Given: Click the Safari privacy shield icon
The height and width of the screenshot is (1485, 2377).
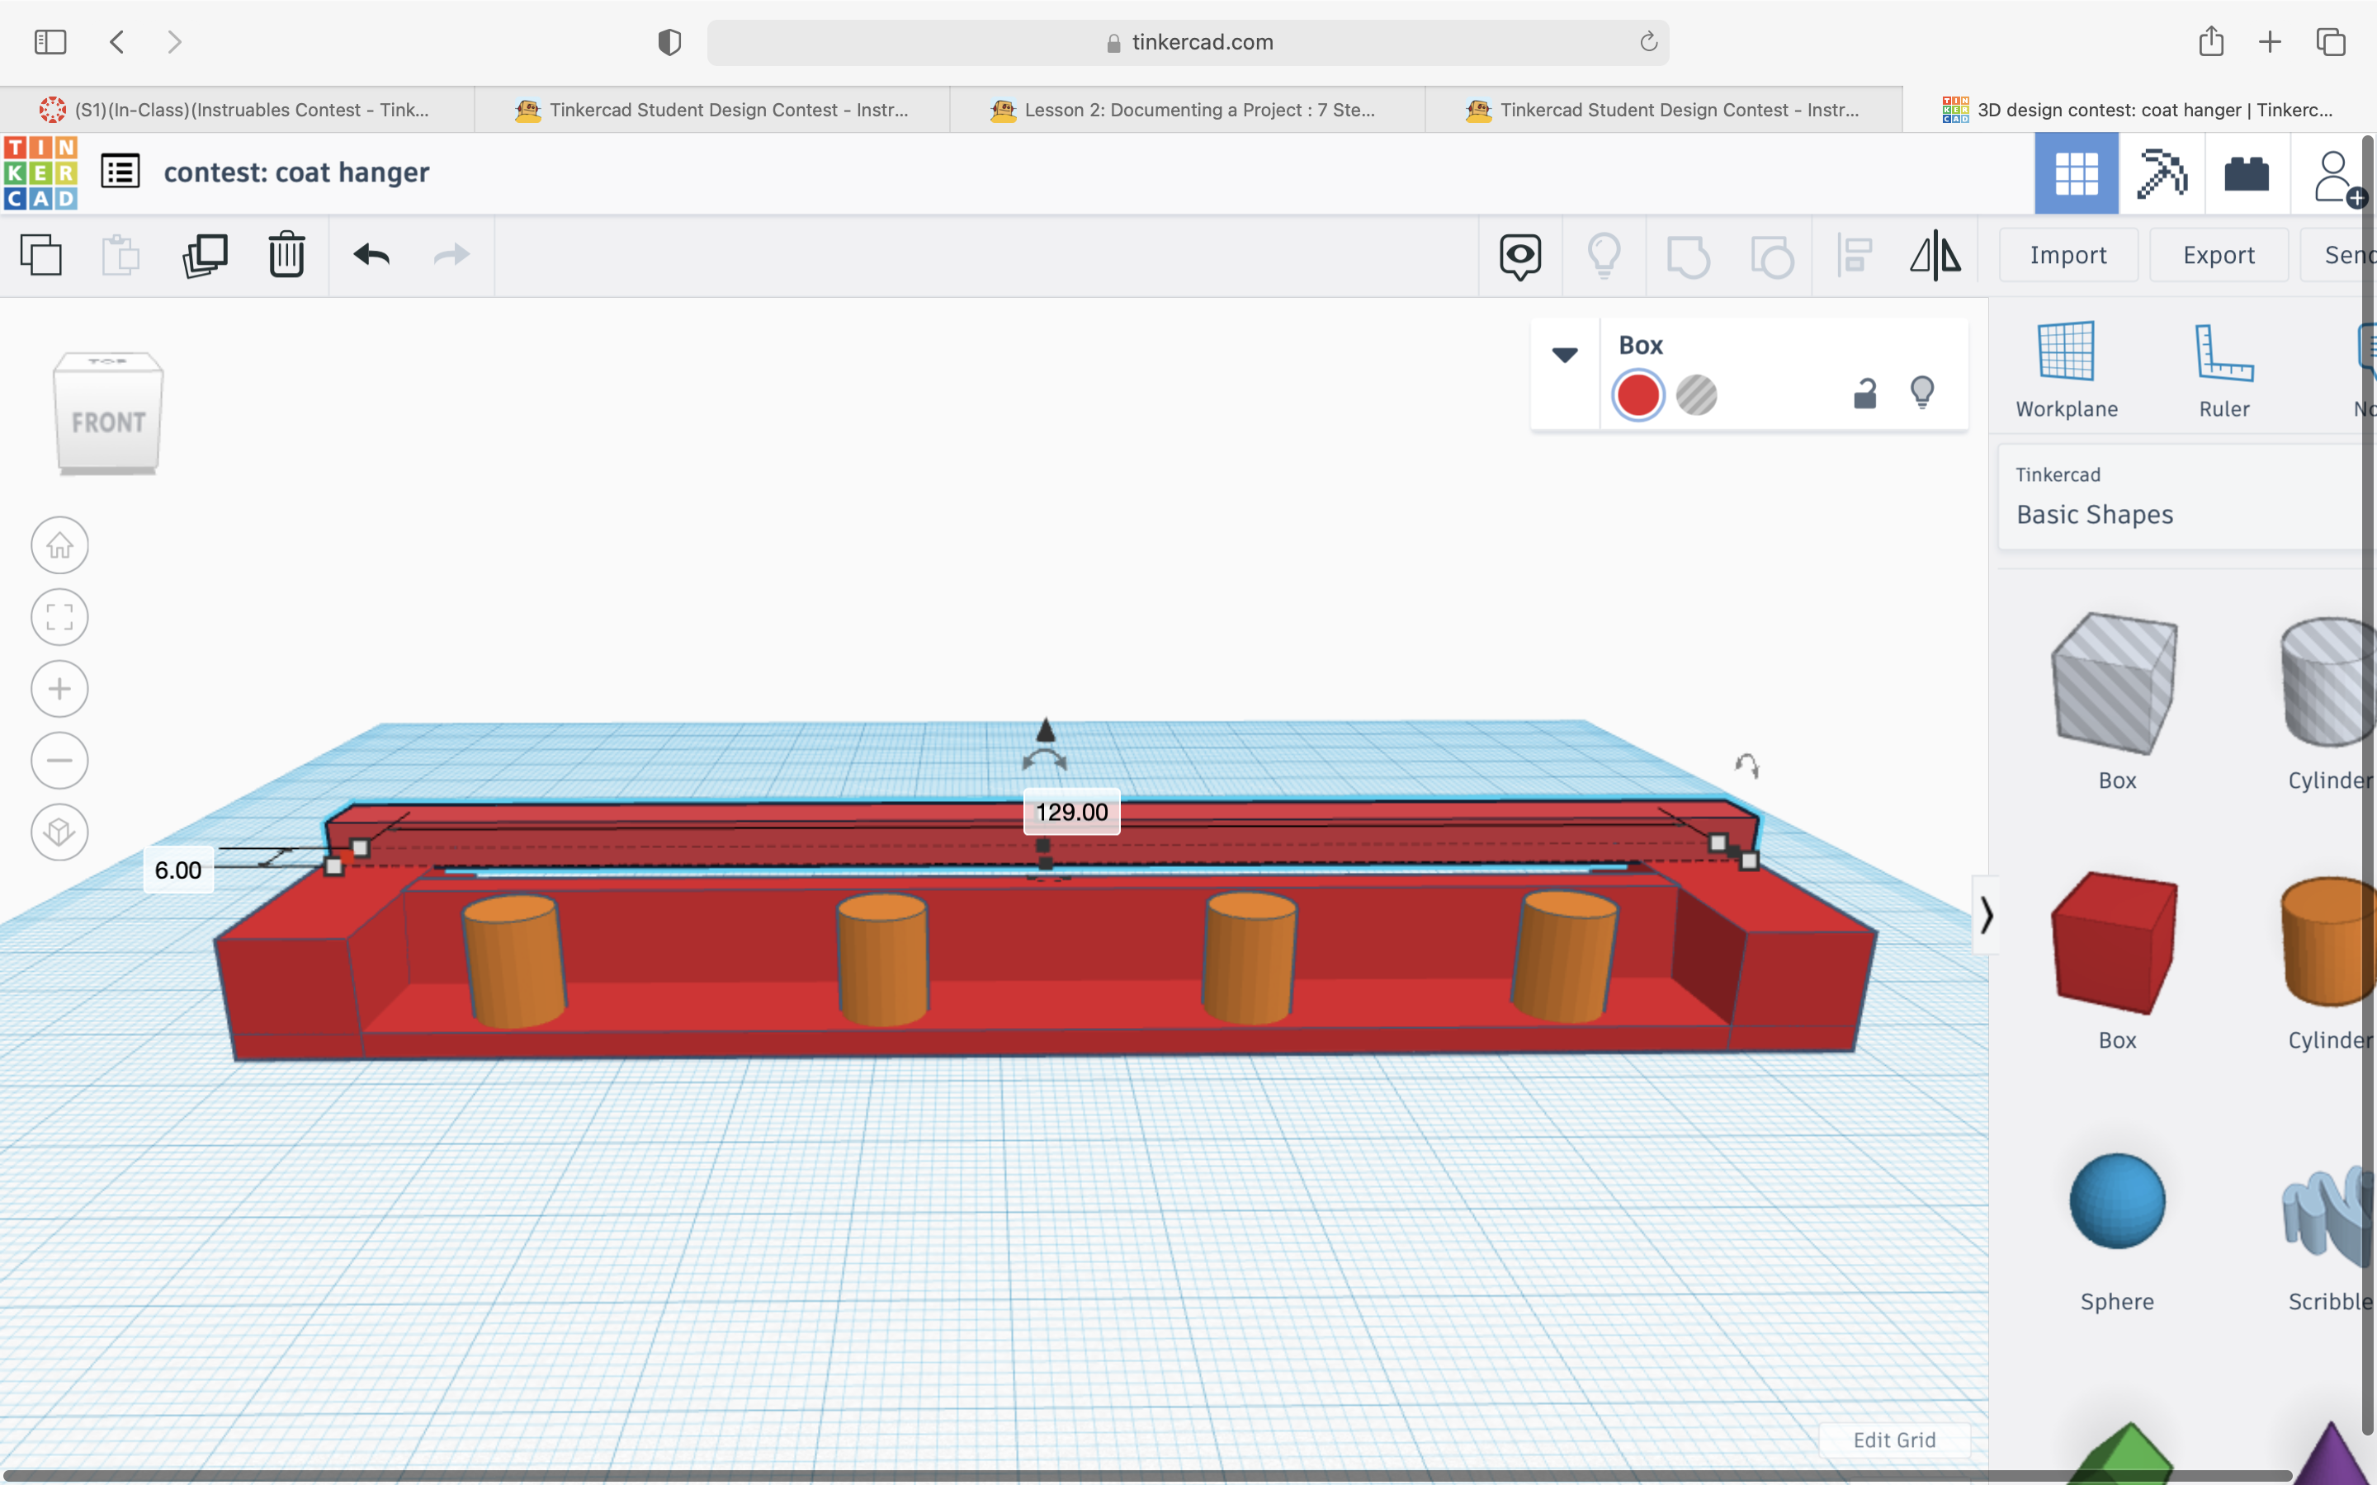Looking at the screenshot, I should [669, 42].
